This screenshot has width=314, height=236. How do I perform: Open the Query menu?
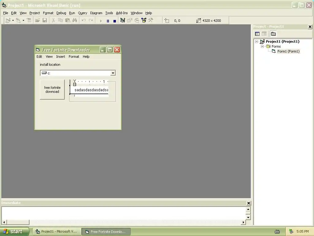click(x=82, y=13)
